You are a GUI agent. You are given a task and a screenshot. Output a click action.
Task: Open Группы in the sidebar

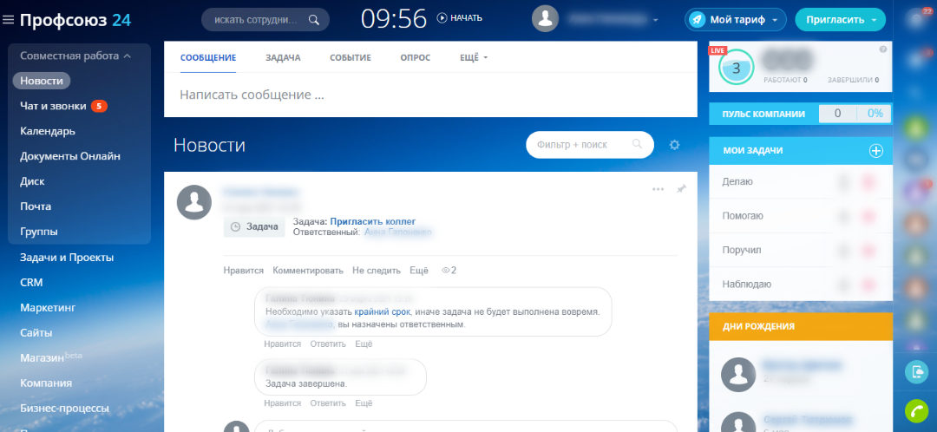coord(39,232)
